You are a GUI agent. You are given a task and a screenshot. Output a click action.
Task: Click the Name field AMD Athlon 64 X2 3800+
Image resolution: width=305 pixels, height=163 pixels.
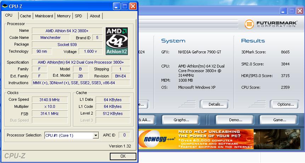coord(67,31)
